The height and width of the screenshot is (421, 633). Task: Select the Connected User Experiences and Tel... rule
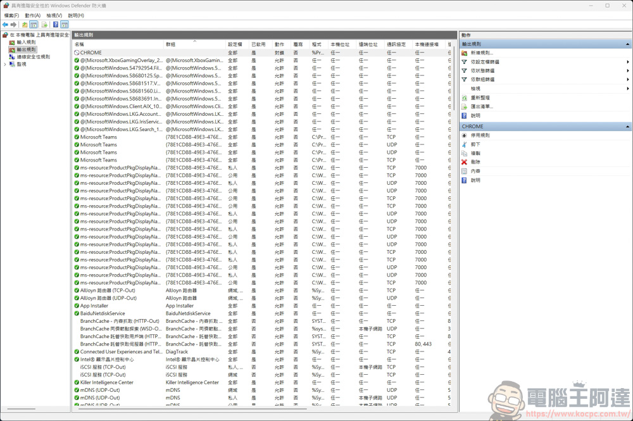click(262, 352)
